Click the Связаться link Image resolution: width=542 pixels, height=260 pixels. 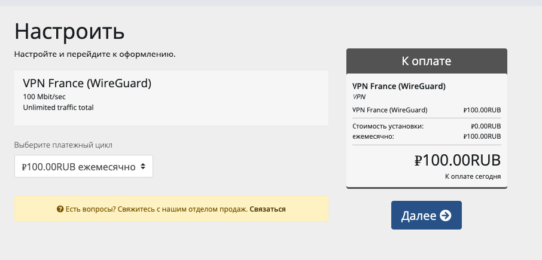pos(267,209)
